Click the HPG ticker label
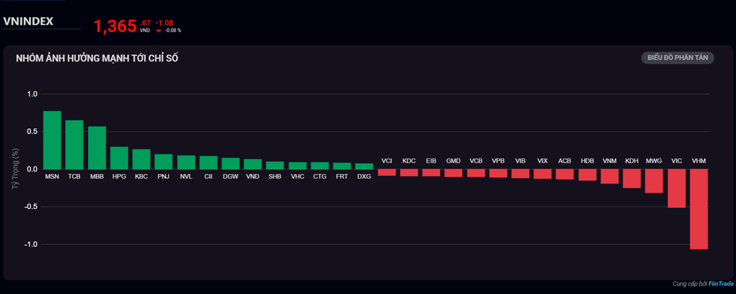The image size is (736, 294). point(119,177)
